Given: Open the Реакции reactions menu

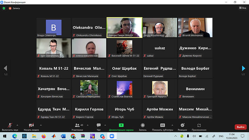Looking at the screenshot, I should [183, 125].
